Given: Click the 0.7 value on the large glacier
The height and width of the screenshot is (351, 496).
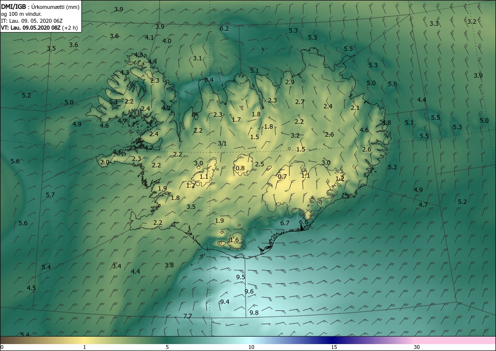Looking at the screenshot, I should pyautogui.click(x=282, y=176).
